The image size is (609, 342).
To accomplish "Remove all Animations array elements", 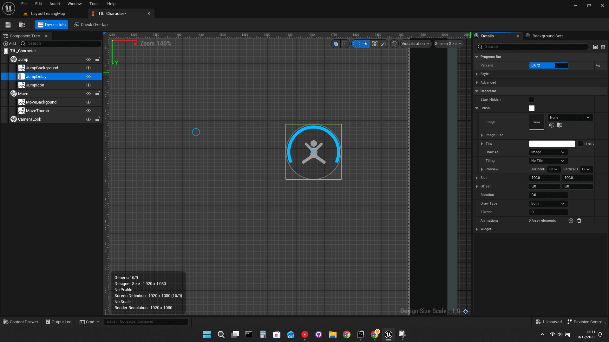I will pyautogui.click(x=579, y=221).
